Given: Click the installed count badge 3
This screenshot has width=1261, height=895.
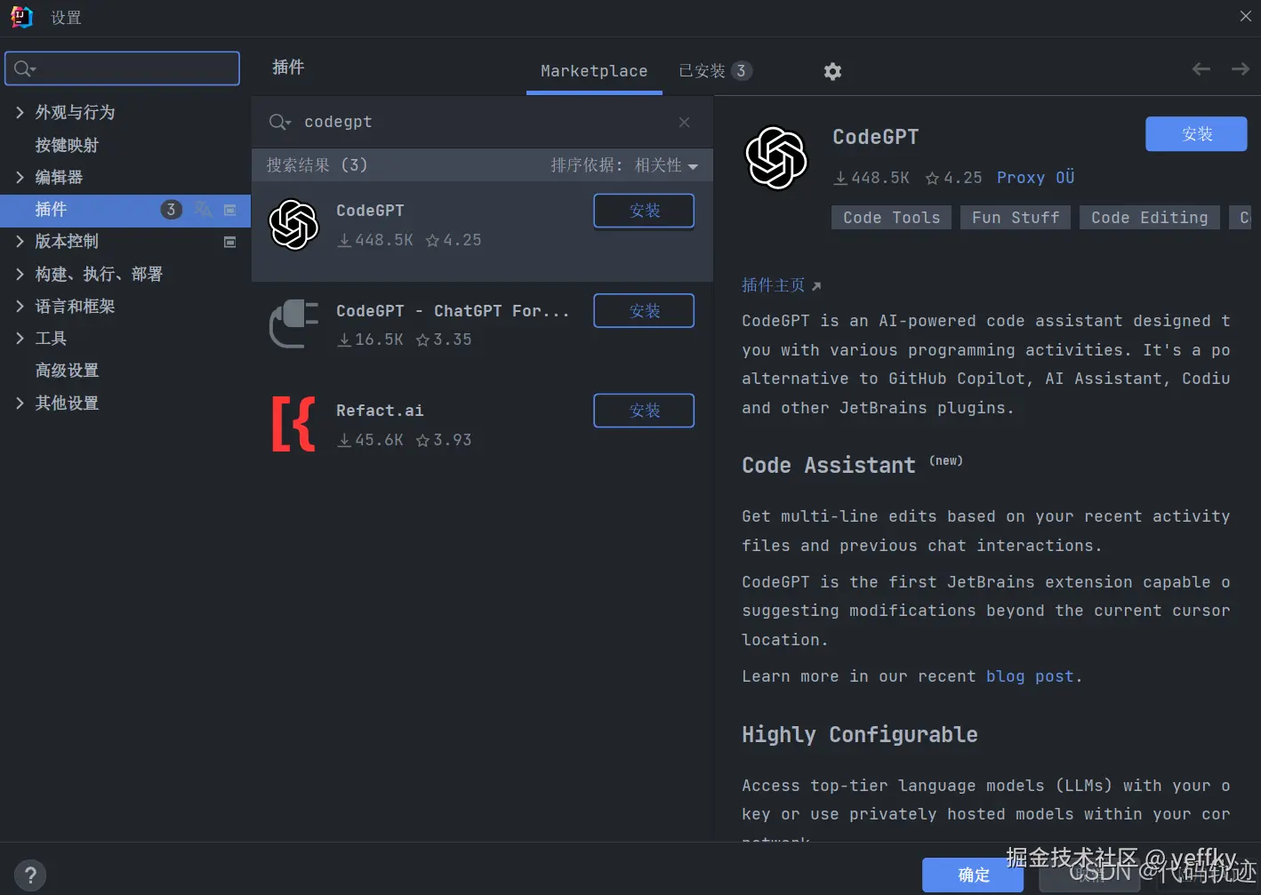Looking at the screenshot, I should click(x=741, y=71).
